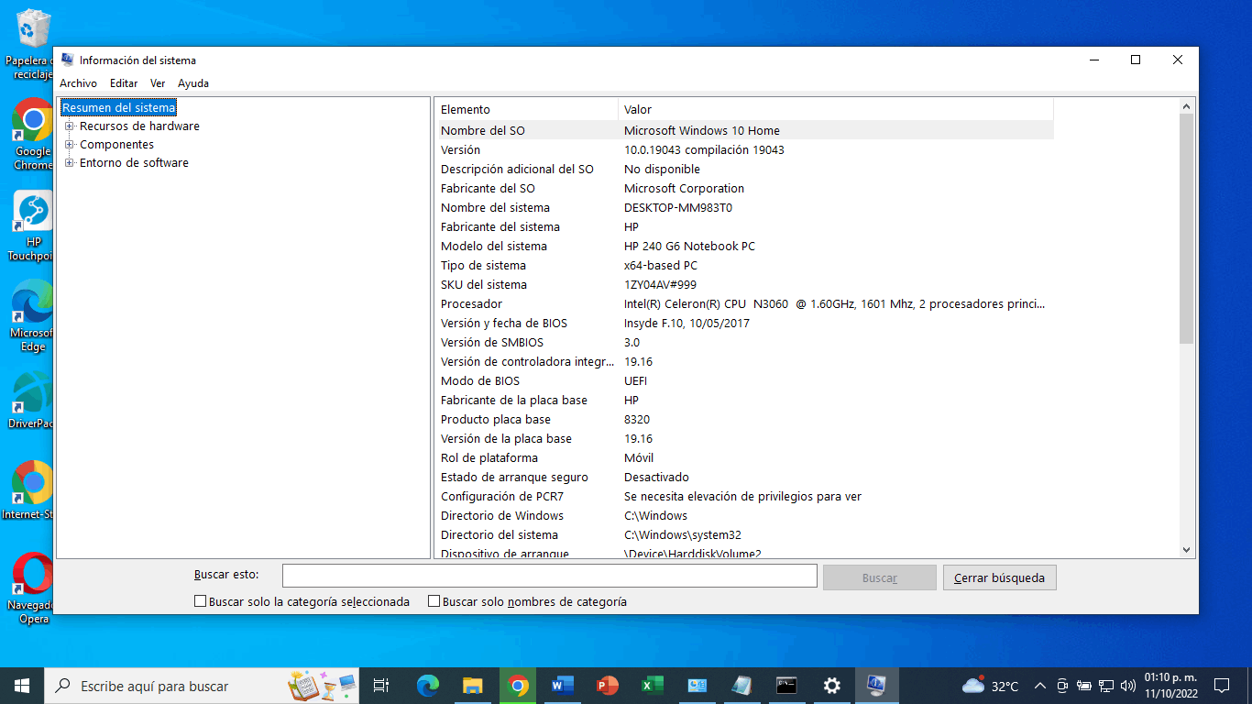Click the 'Valor' column header
This screenshot has width=1252, height=704.
[836, 109]
